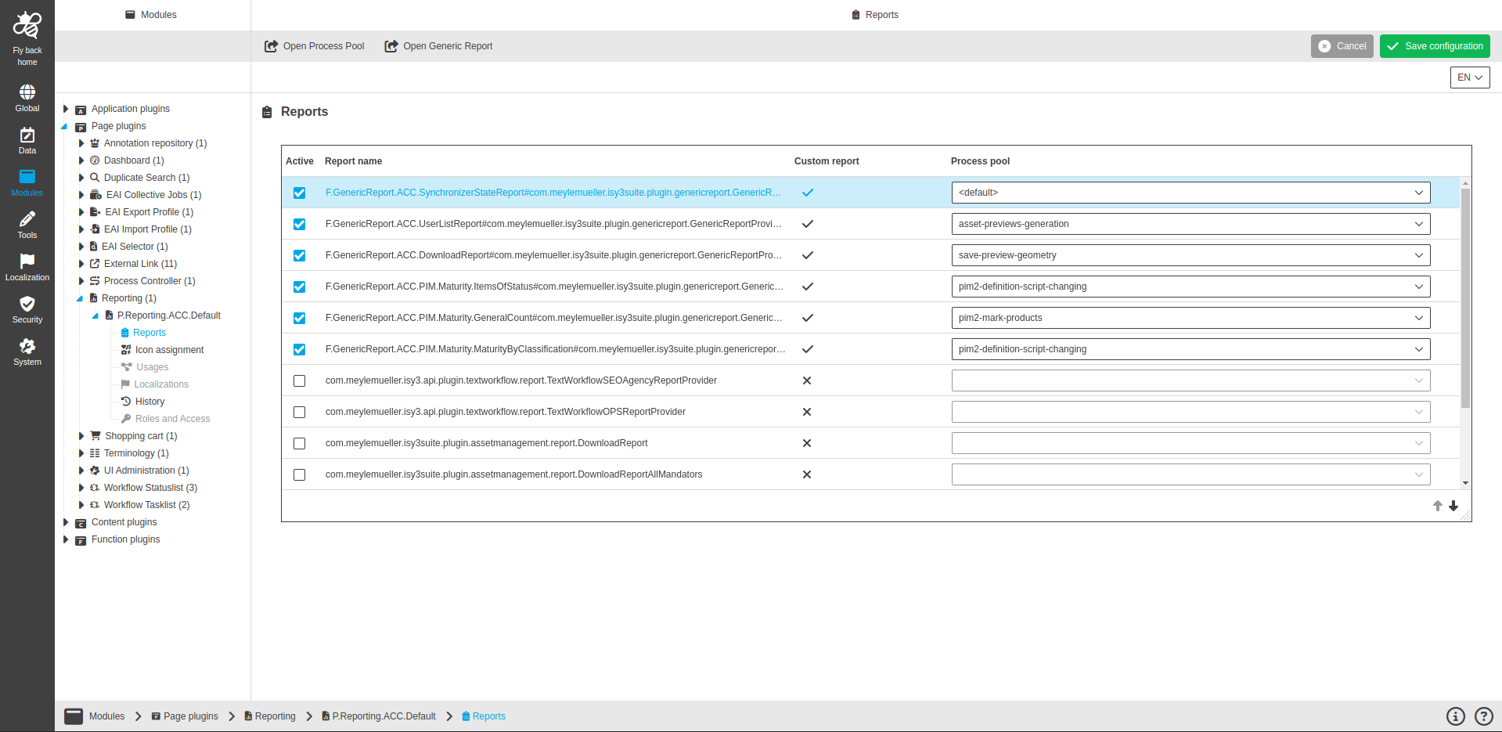Screen dimensions: 1502x732
Task: Open the asset-previews-generation process pool dropdown
Action: click(1190, 224)
